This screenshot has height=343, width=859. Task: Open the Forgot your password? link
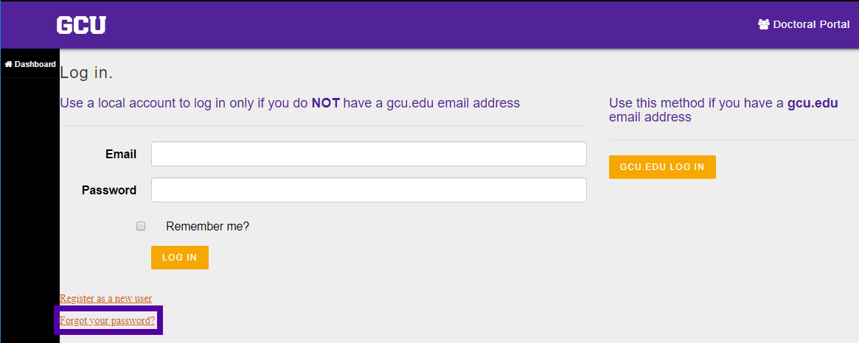click(108, 320)
